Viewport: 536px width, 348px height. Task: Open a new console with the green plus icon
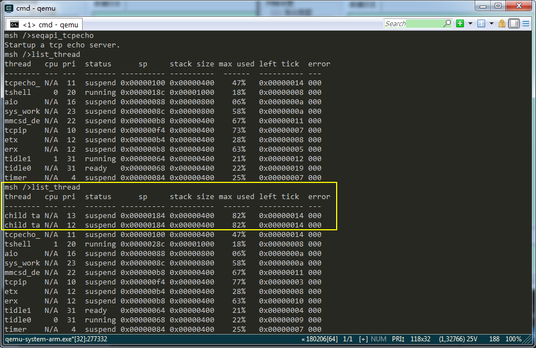pyautogui.click(x=460, y=23)
